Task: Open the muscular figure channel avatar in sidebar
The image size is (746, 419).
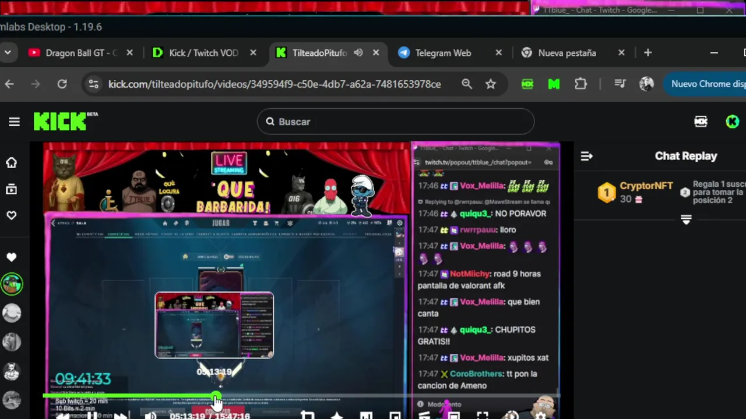Action: point(12,371)
